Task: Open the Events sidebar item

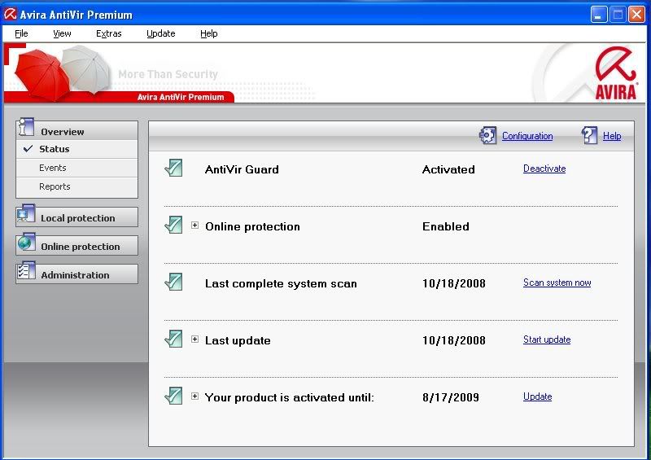Action: click(x=76, y=168)
